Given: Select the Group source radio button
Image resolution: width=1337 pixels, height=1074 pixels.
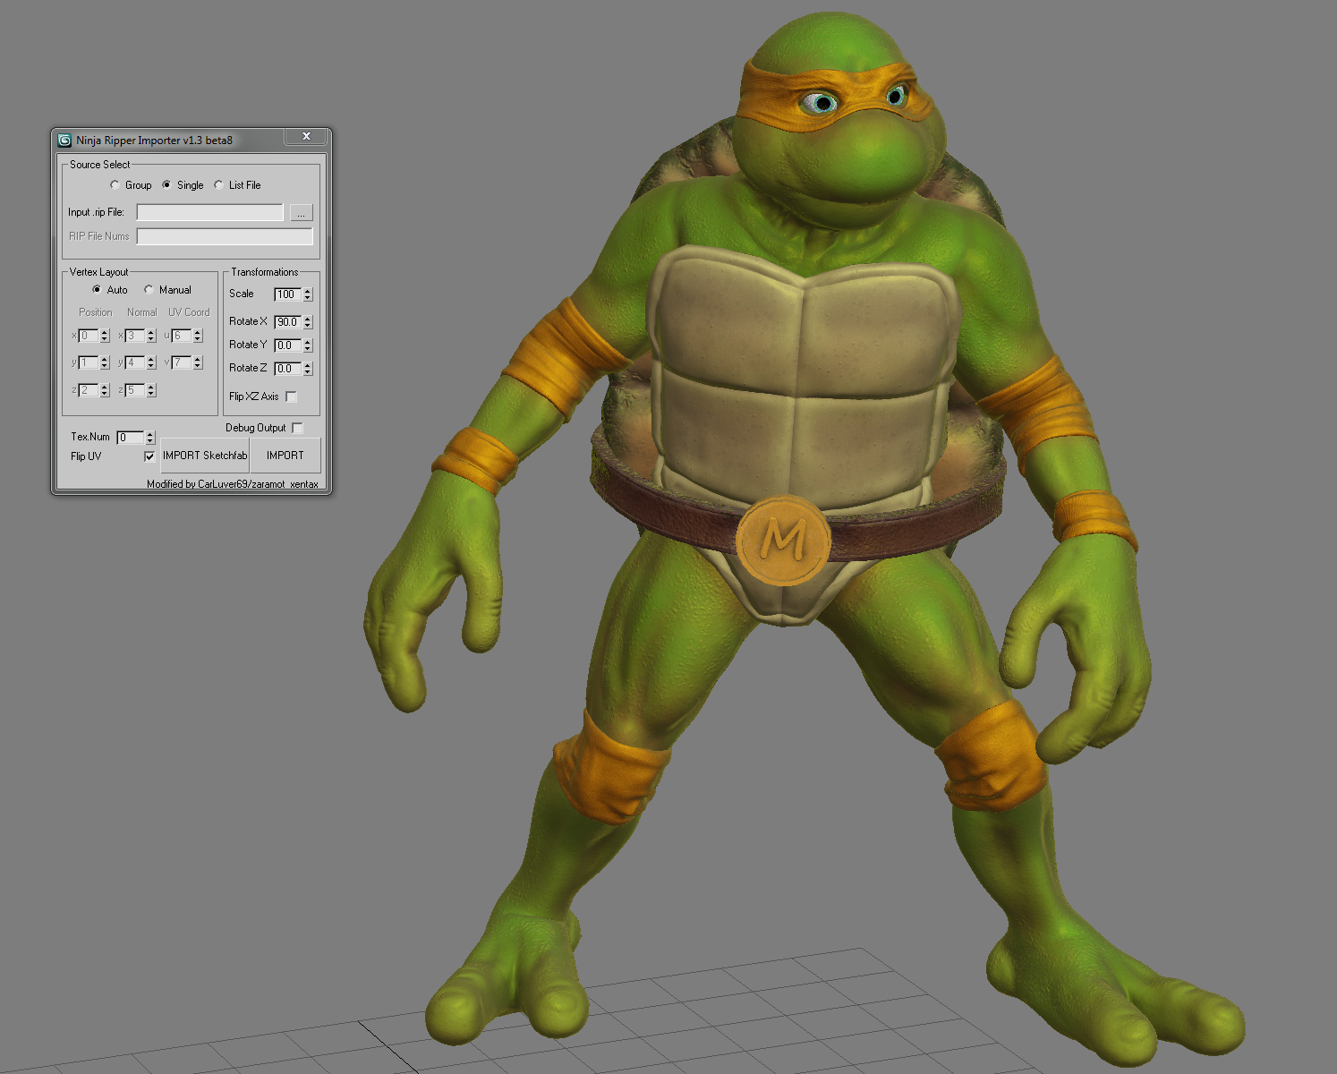Looking at the screenshot, I should 115,185.
